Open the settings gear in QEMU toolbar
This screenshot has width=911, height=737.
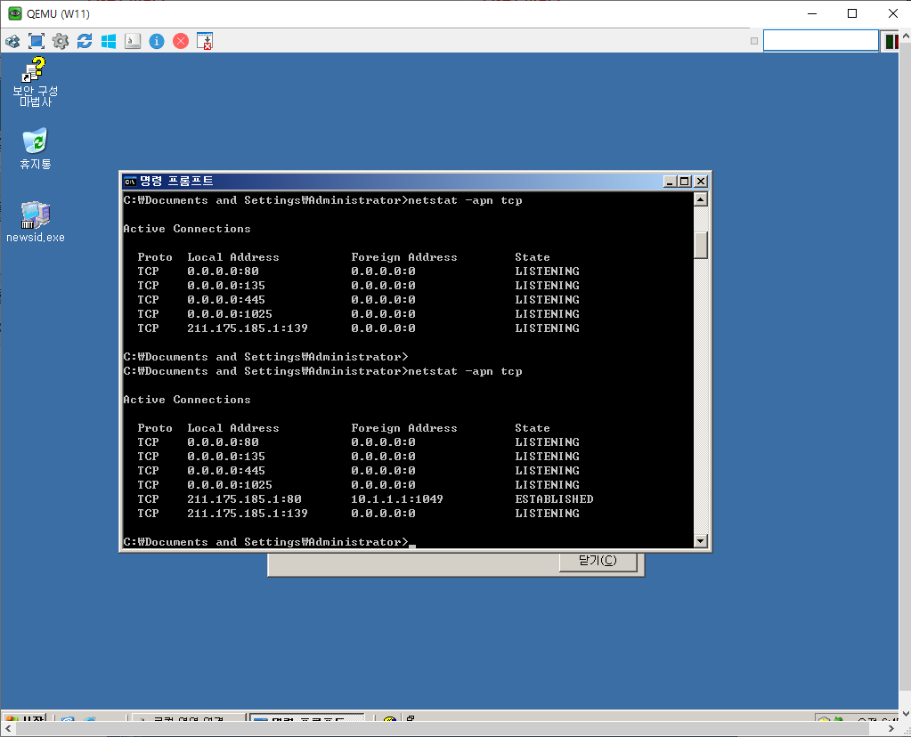pos(61,41)
